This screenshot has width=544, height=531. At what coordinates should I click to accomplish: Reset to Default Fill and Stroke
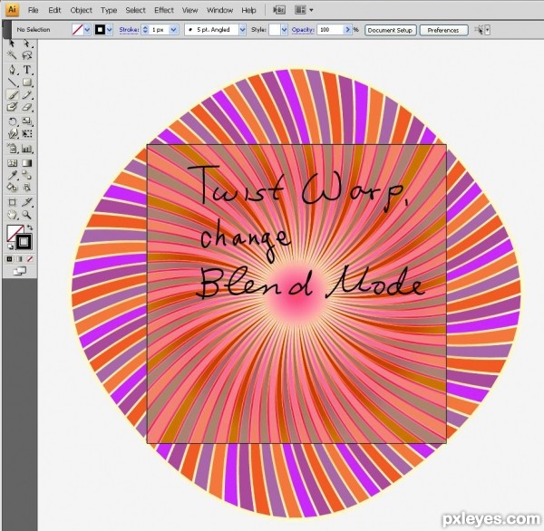point(10,246)
